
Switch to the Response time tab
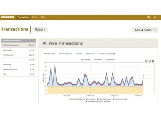coord(50,54)
